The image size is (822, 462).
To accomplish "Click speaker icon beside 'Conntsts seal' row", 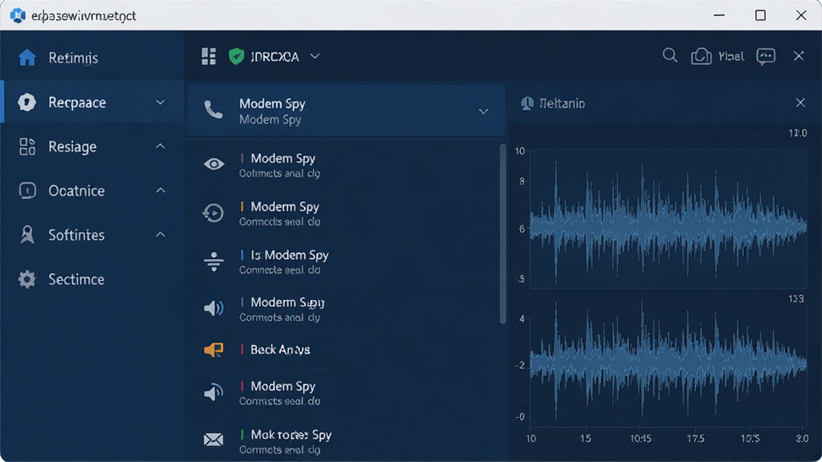I will pyautogui.click(x=214, y=392).
